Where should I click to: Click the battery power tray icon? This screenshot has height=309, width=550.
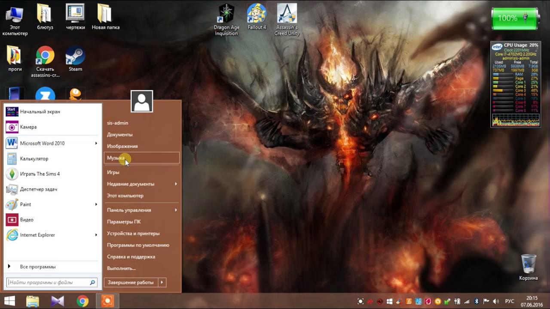tap(457, 301)
